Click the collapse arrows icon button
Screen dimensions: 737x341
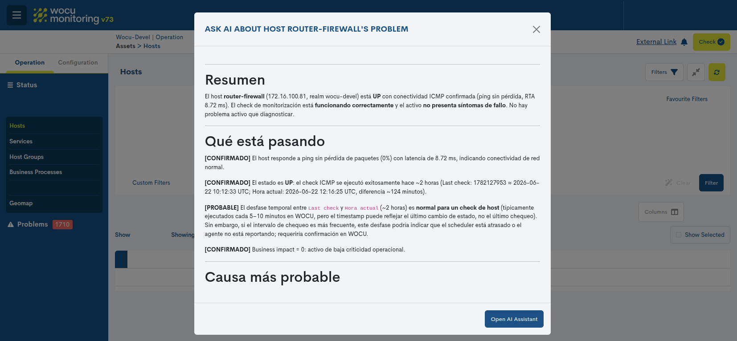(x=696, y=72)
